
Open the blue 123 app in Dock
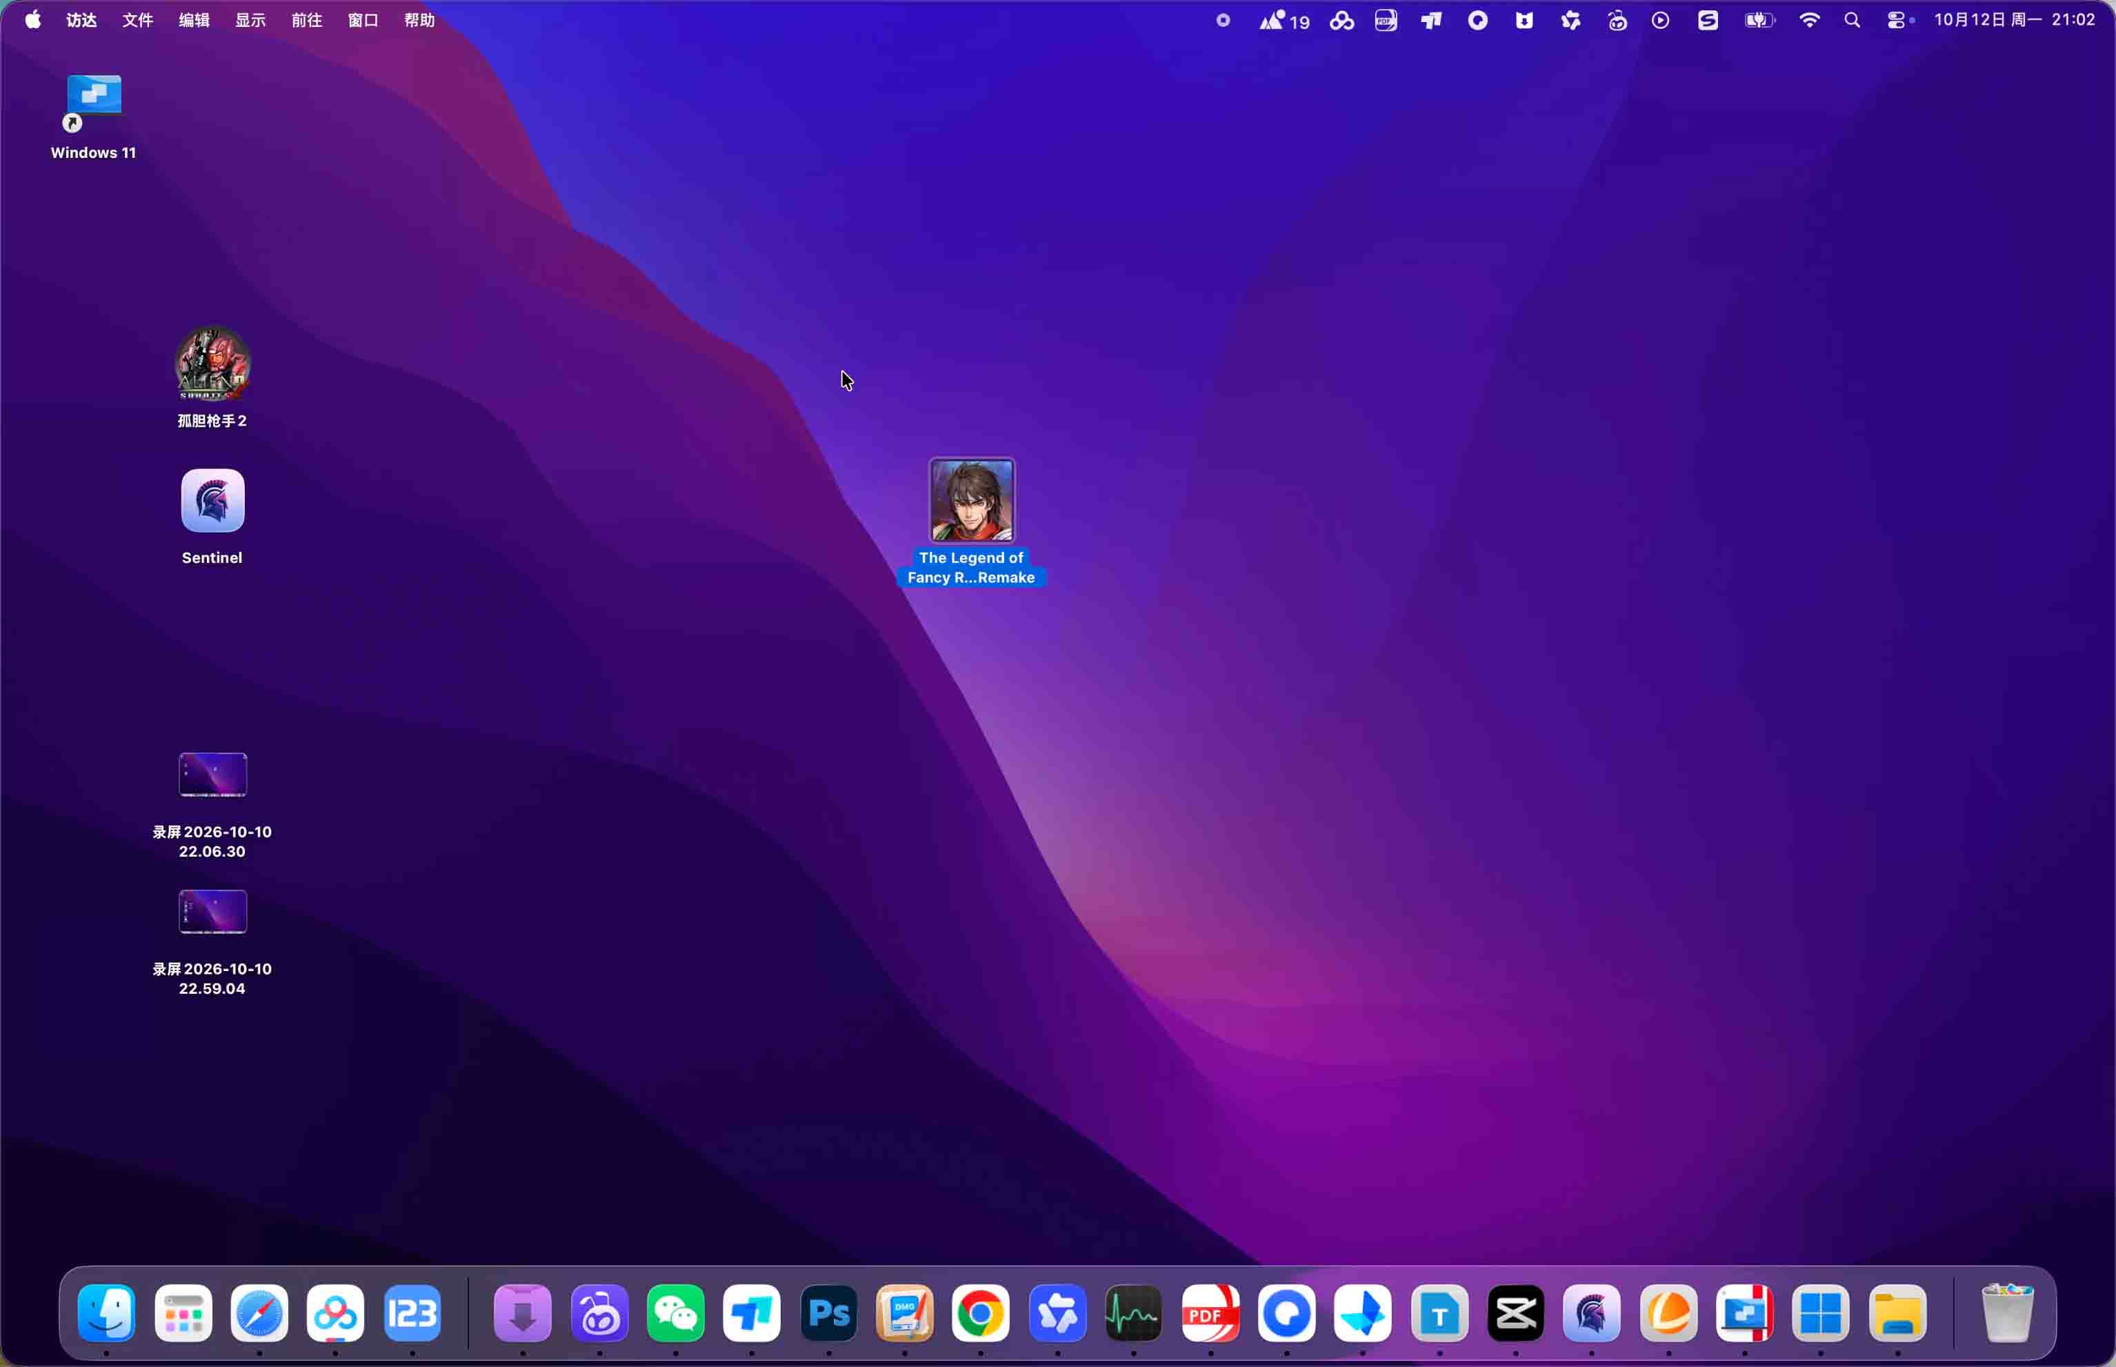[x=412, y=1313]
